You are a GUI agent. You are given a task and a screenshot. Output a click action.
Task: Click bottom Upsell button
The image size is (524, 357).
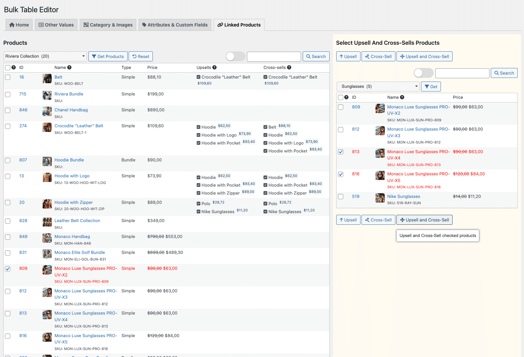click(348, 220)
